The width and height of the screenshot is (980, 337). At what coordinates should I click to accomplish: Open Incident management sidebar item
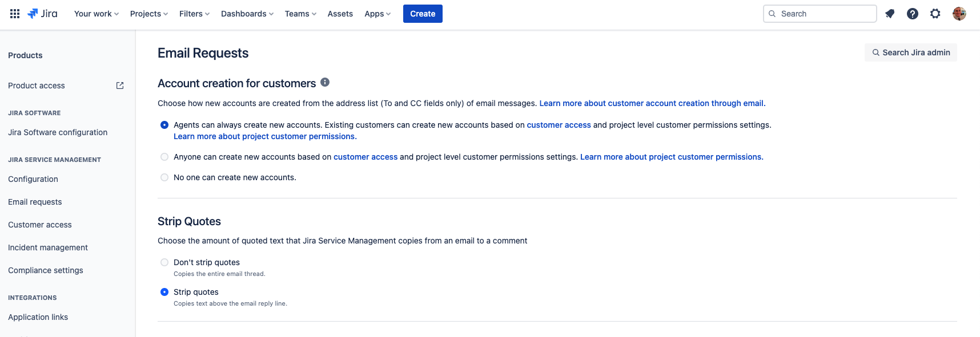48,247
